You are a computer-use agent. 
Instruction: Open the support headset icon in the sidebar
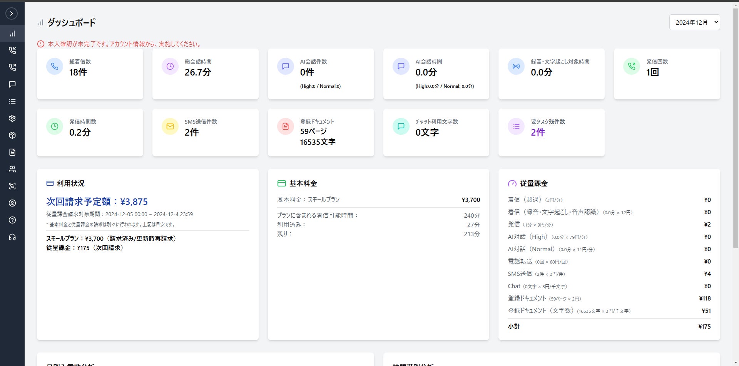(12, 237)
